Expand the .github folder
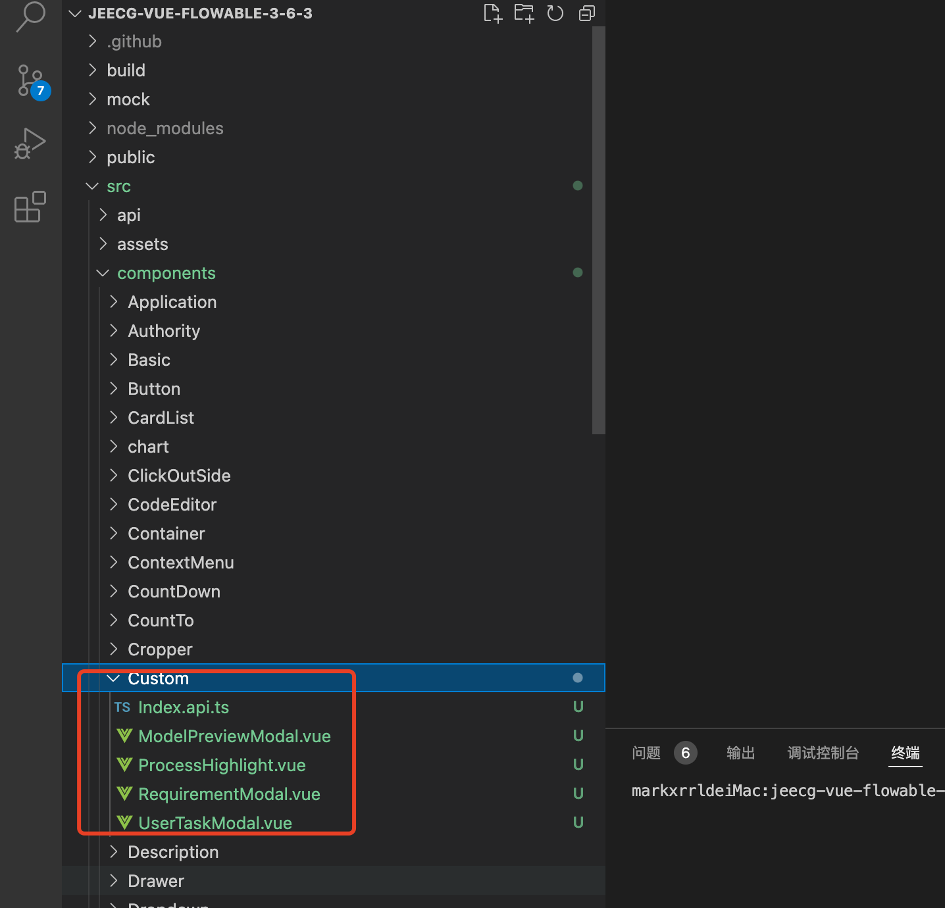Image resolution: width=945 pixels, height=908 pixels. coord(93,41)
